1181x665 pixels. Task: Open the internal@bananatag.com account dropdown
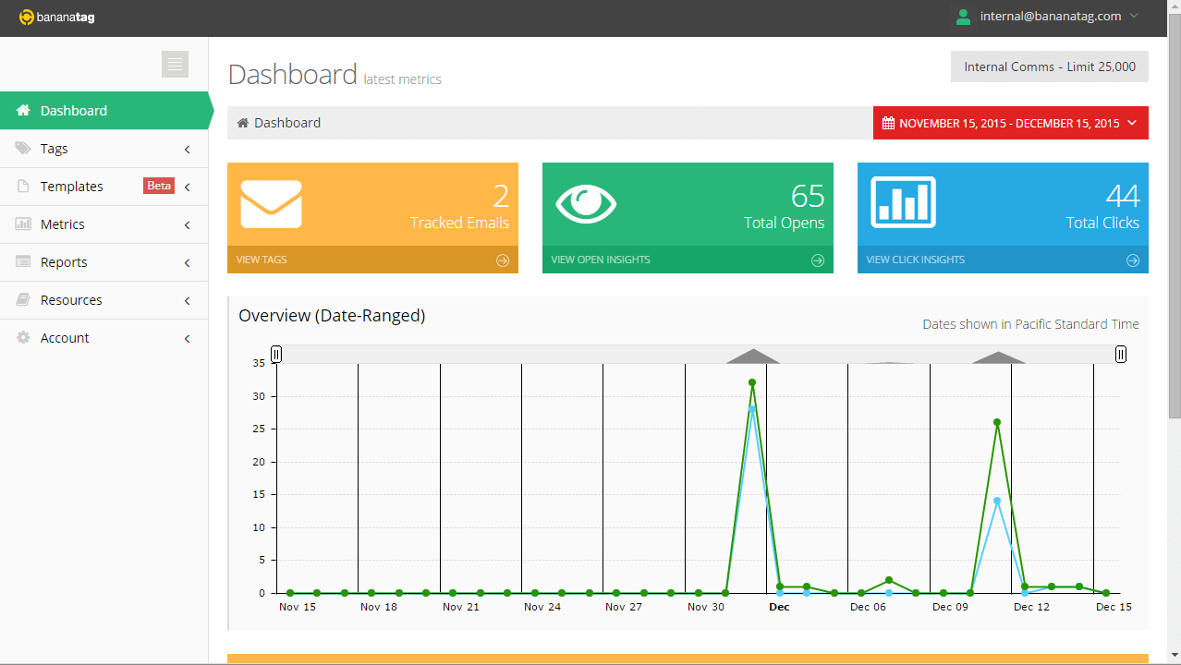[x=1050, y=17]
